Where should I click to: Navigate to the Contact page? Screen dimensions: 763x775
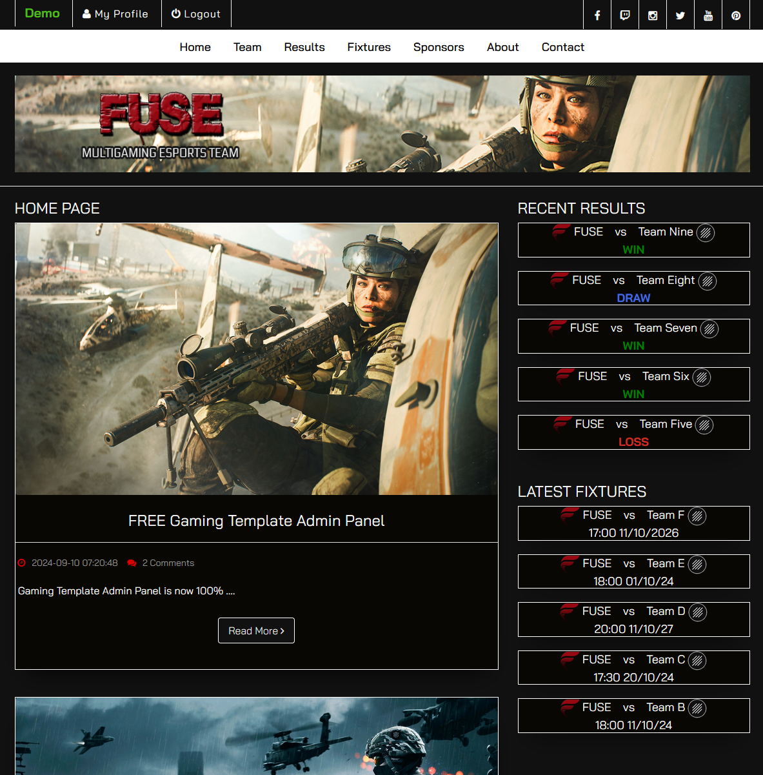[x=562, y=47]
